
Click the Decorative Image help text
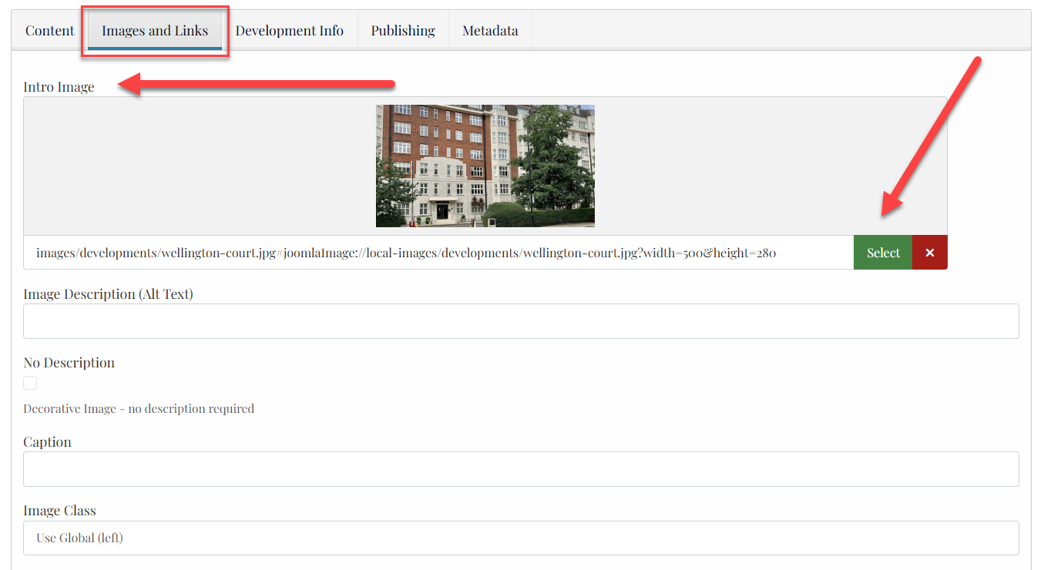(139, 409)
